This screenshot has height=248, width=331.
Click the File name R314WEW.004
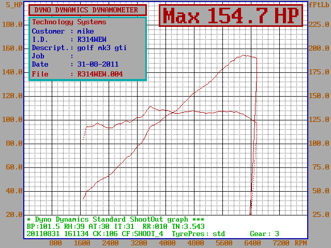point(101,74)
